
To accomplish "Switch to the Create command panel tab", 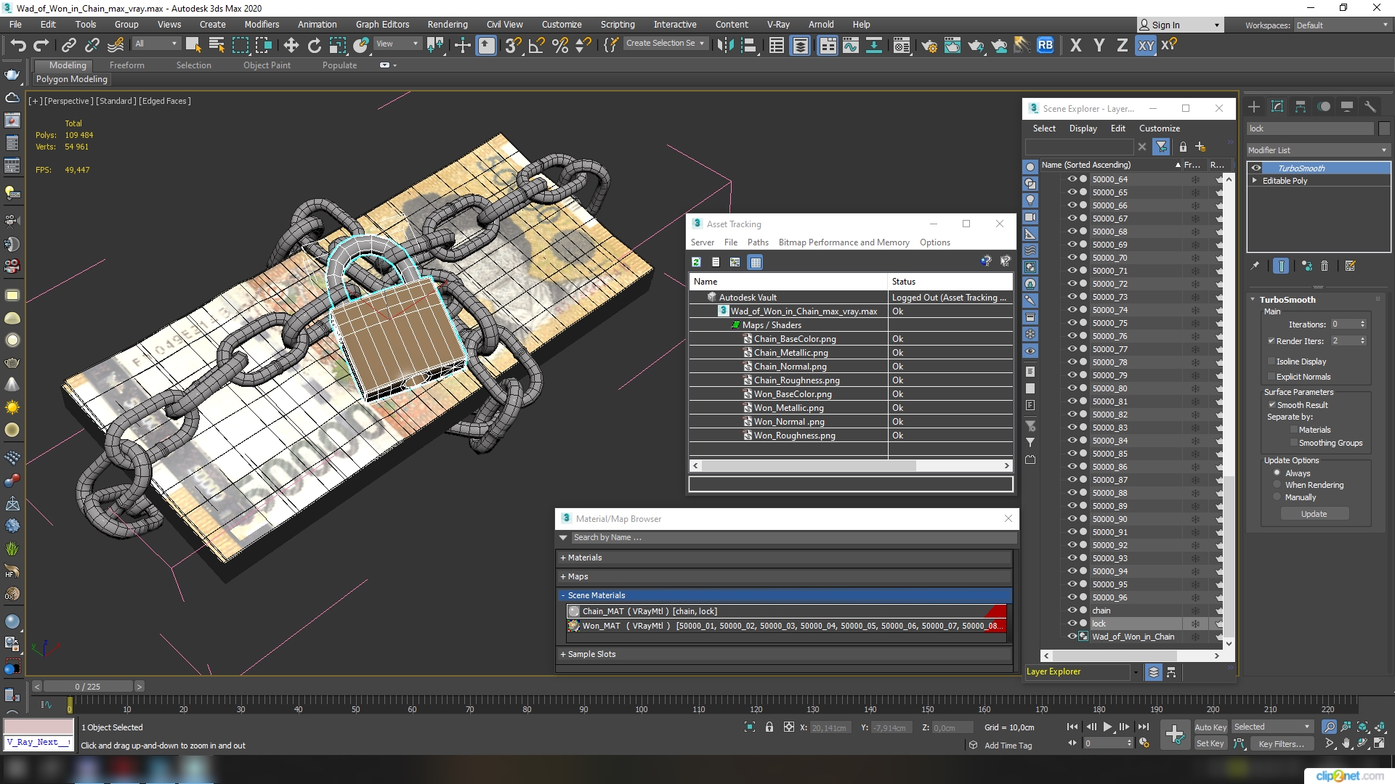I will (x=1254, y=107).
